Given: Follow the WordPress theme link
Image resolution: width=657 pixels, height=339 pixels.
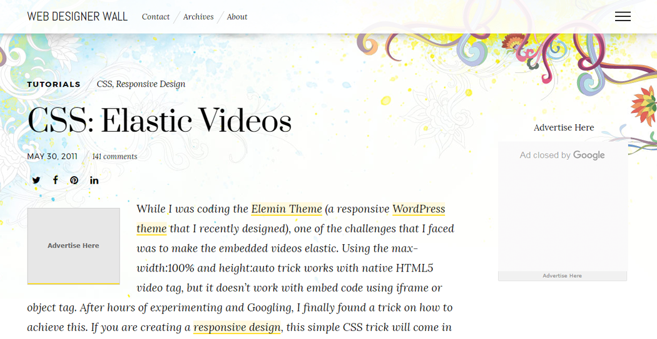Looking at the screenshot, I should point(419,209).
